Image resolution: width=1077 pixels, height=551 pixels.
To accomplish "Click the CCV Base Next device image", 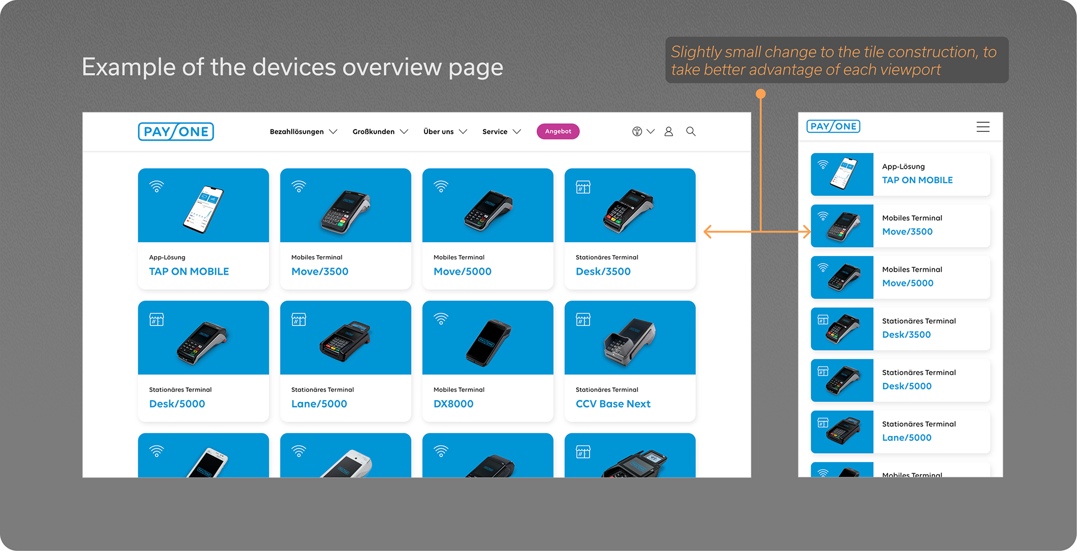I will [629, 342].
